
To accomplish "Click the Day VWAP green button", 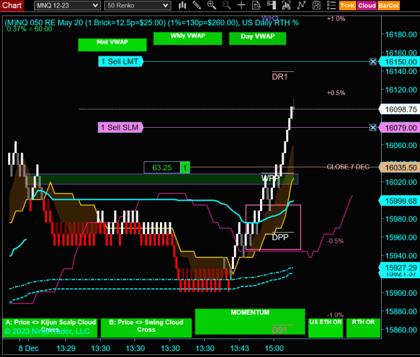I will [257, 38].
